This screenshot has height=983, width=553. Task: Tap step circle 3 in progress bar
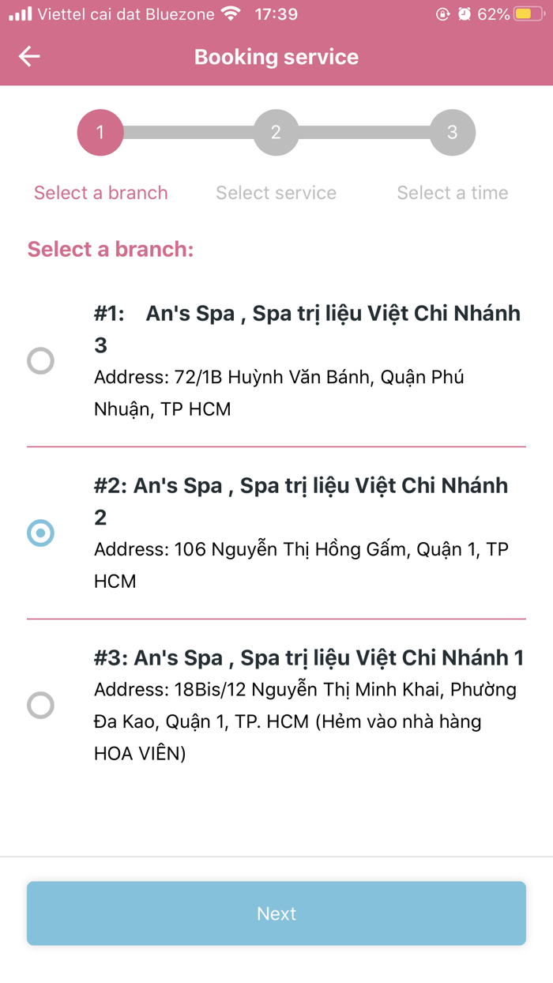[452, 132]
